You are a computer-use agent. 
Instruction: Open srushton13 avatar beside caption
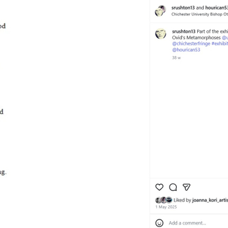tap(161, 34)
